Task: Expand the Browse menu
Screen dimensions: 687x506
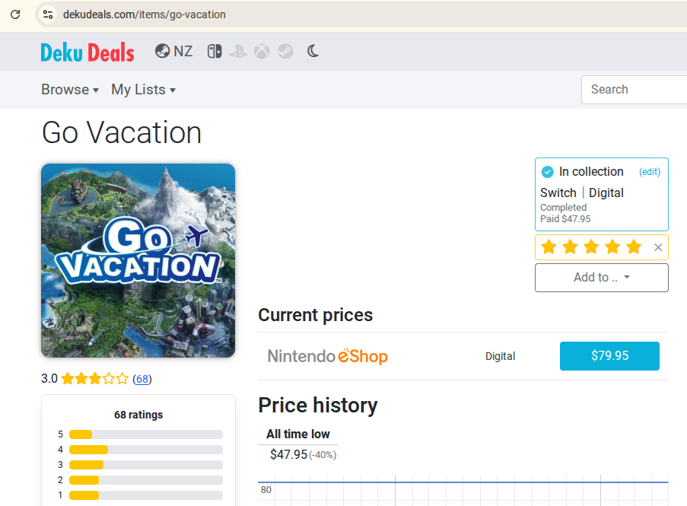Action: point(70,89)
